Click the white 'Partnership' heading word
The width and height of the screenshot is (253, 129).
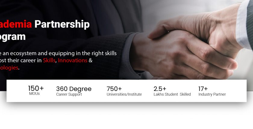(62, 25)
